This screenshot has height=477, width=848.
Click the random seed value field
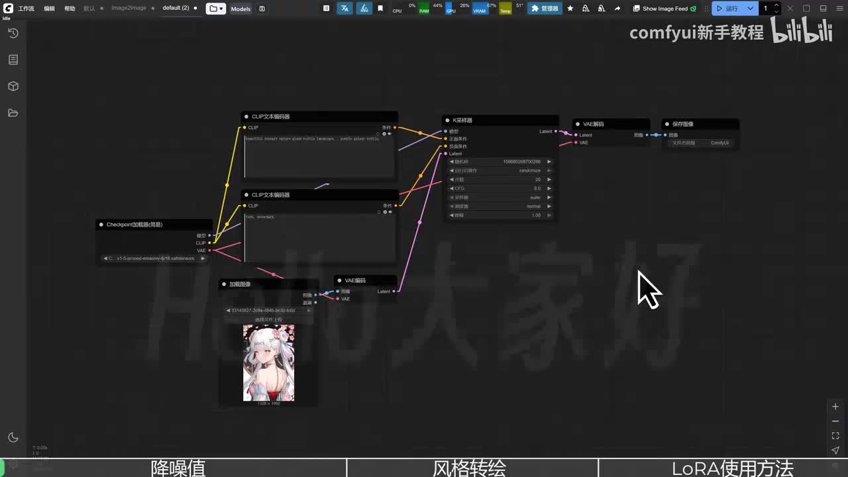[x=500, y=162]
